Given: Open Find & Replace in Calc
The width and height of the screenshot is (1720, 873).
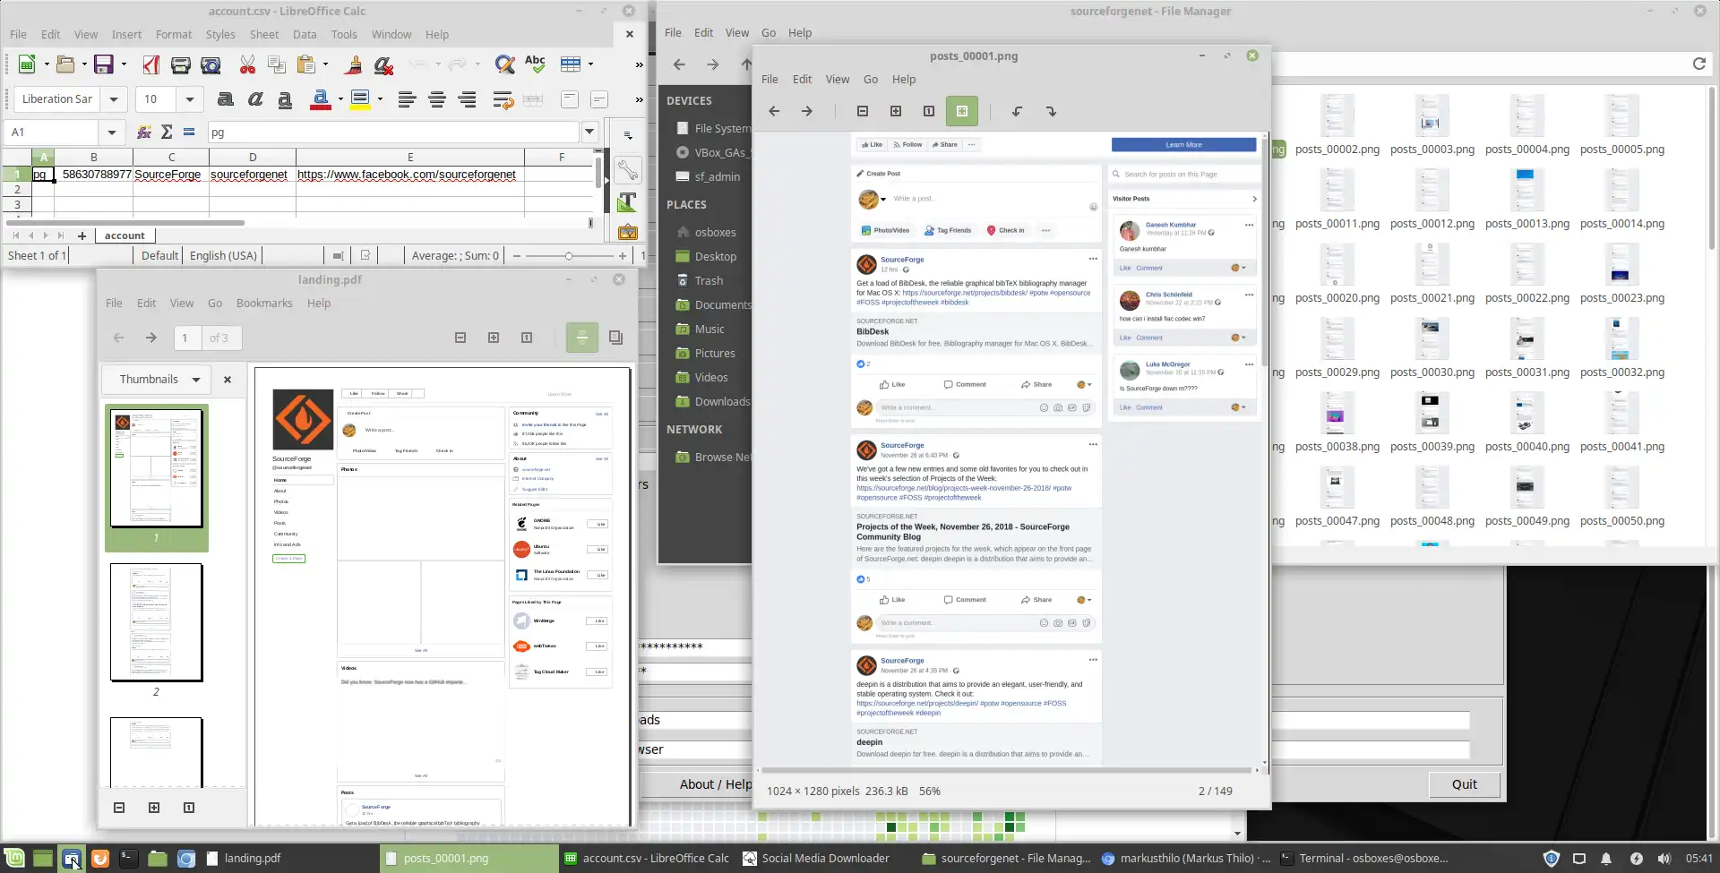Looking at the screenshot, I should click(x=504, y=64).
